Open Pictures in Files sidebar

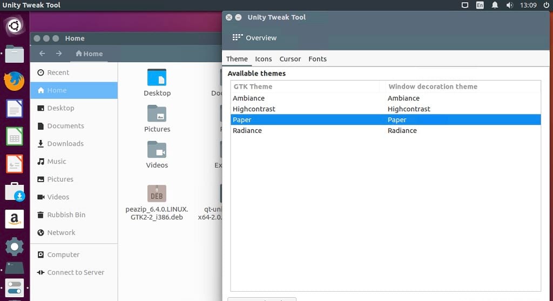tap(74, 179)
